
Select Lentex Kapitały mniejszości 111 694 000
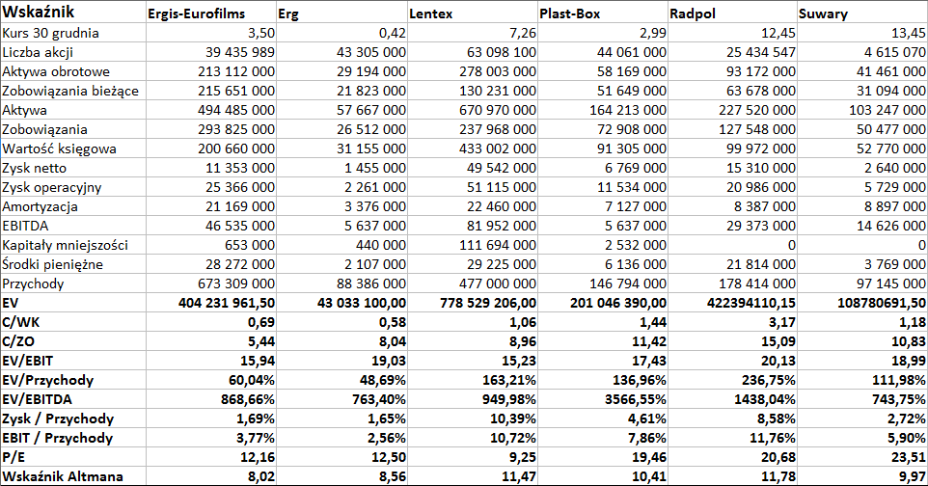(x=473, y=245)
